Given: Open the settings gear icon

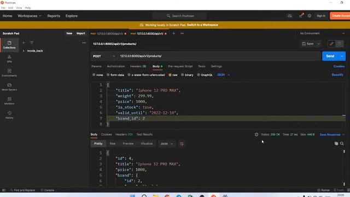Looking at the screenshot, I should click(x=310, y=16).
